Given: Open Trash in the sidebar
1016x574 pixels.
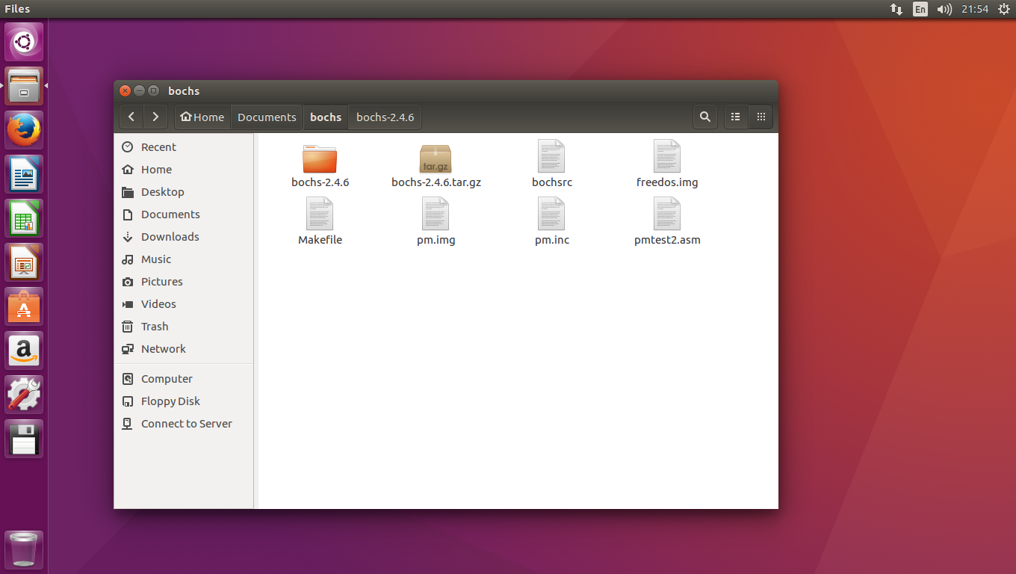Looking at the screenshot, I should click(x=184, y=327).
